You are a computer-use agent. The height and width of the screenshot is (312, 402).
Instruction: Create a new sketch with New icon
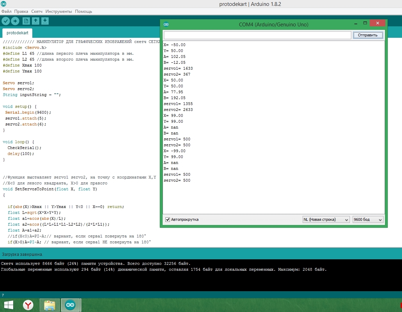[x=26, y=21]
